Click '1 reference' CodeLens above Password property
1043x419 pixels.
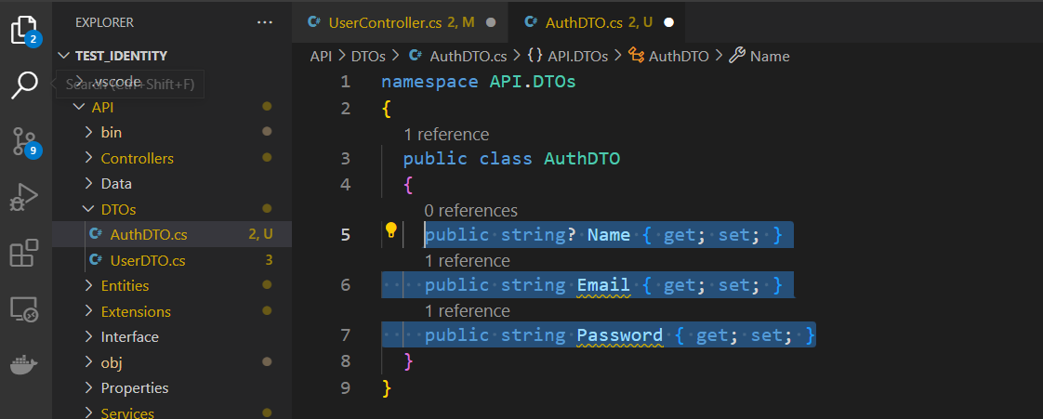(x=468, y=311)
